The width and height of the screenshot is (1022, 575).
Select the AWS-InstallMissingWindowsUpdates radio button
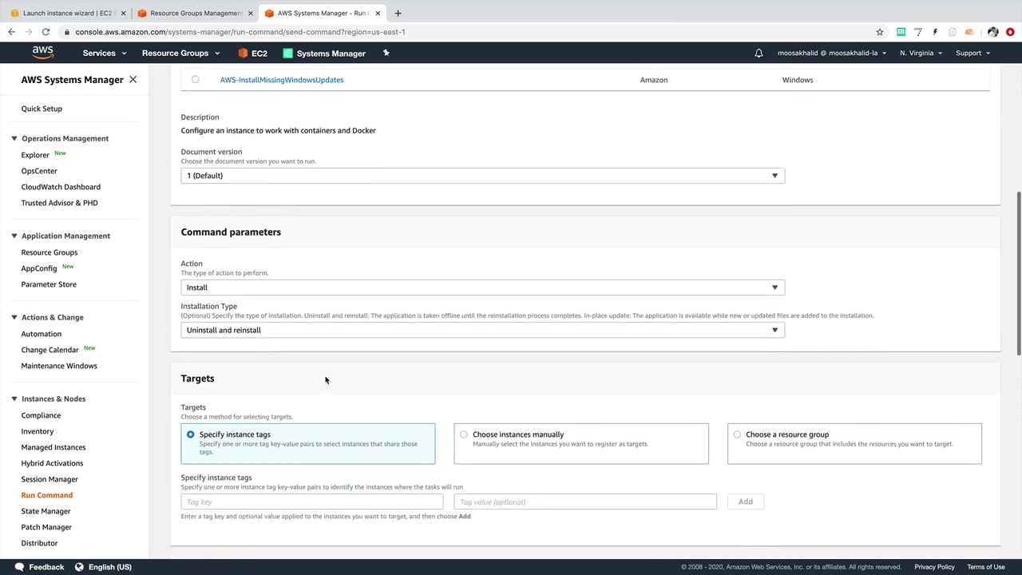tap(195, 79)
